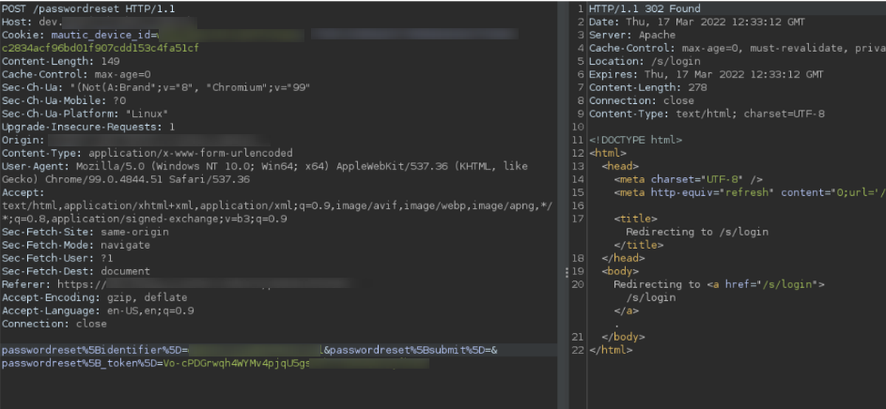Click the closing '</html>' tag on line 22
The image size is (886, 409).
(x=611, y=350)
